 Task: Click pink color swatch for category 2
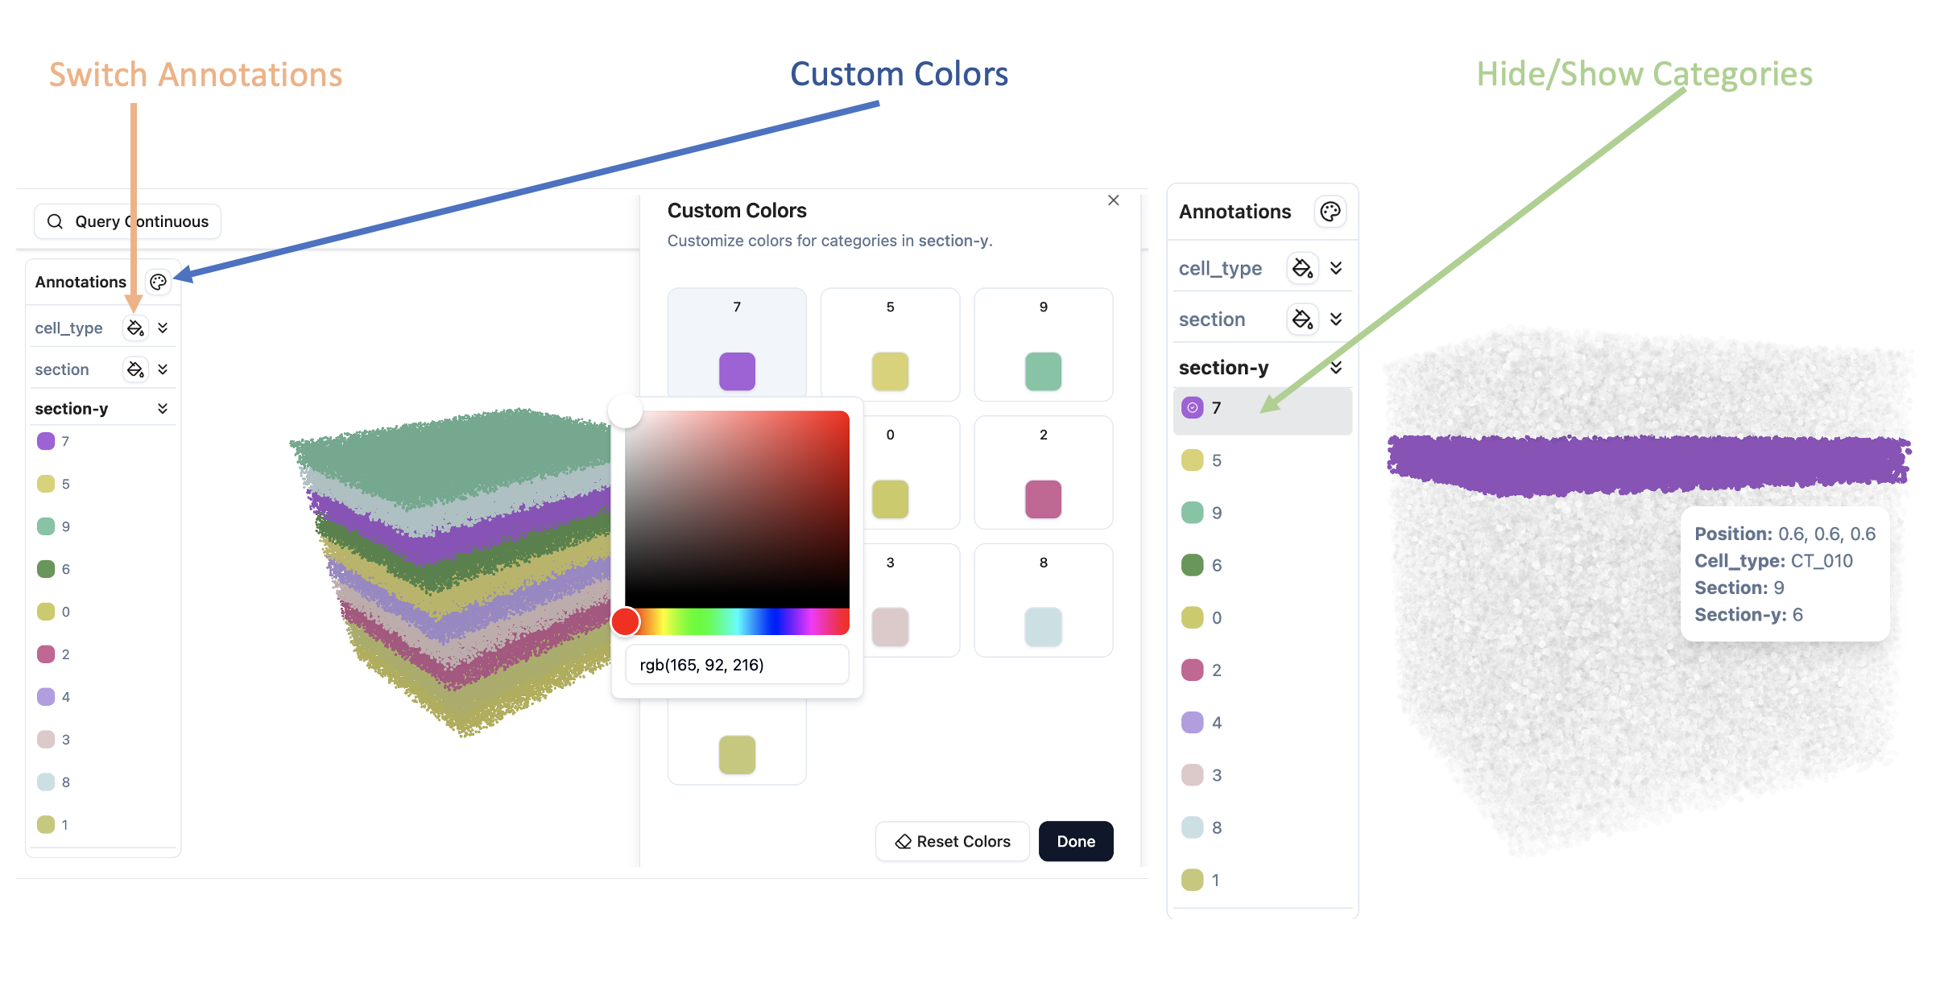point(1043,499)
